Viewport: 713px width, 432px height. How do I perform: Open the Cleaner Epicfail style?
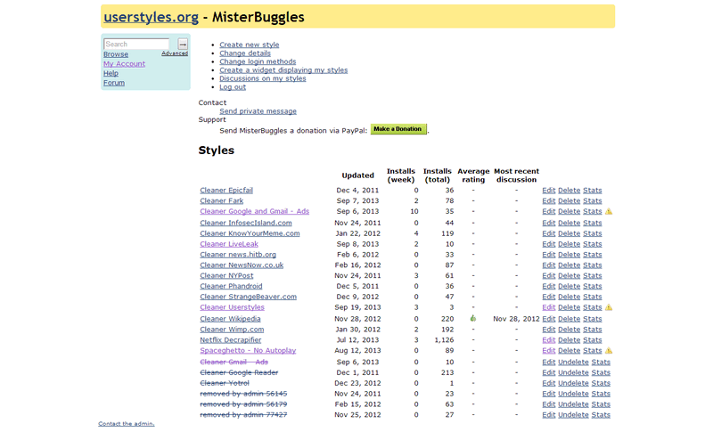pyautogui.click(x=226, y=190)
